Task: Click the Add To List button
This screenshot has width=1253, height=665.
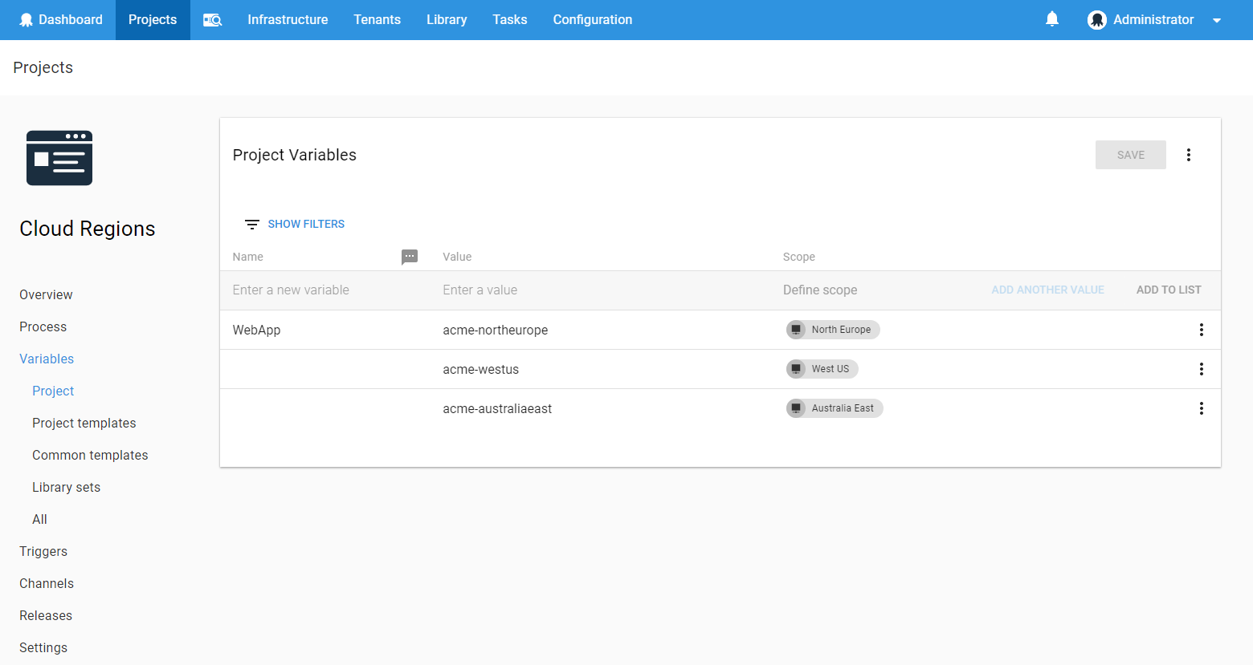Action: [x=1169, y=290]
